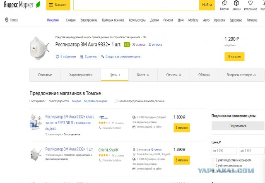Switch to the Характеристики tab

click(x=81, y=75)
